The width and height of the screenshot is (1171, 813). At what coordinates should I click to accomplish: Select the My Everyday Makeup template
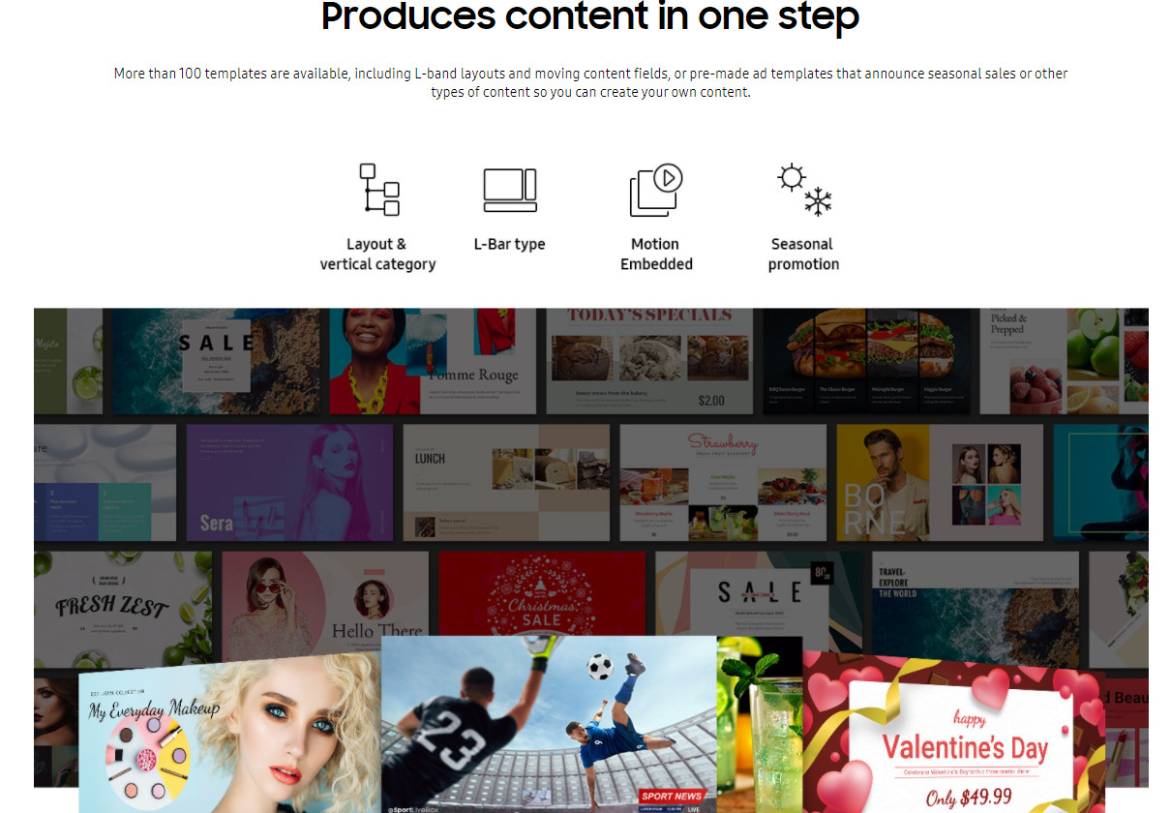click(230, 734)
